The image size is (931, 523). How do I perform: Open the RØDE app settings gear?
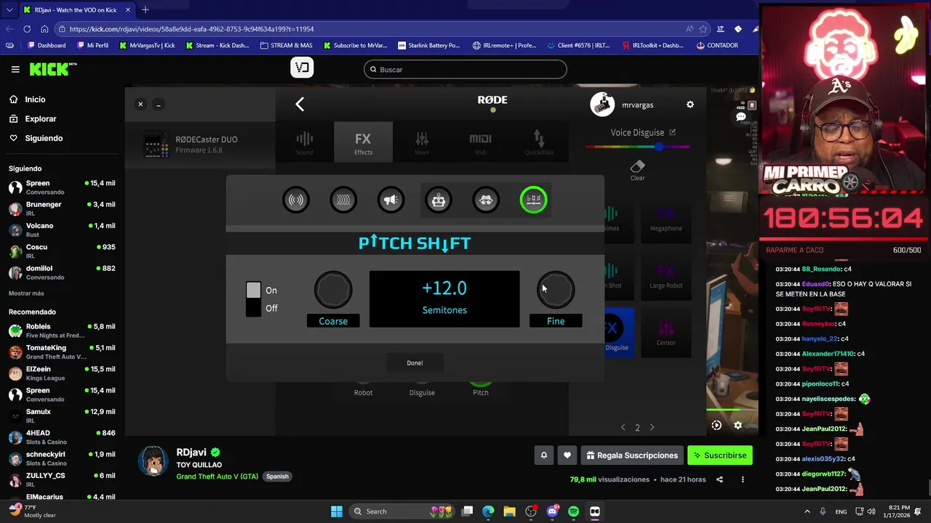[690, 105]
